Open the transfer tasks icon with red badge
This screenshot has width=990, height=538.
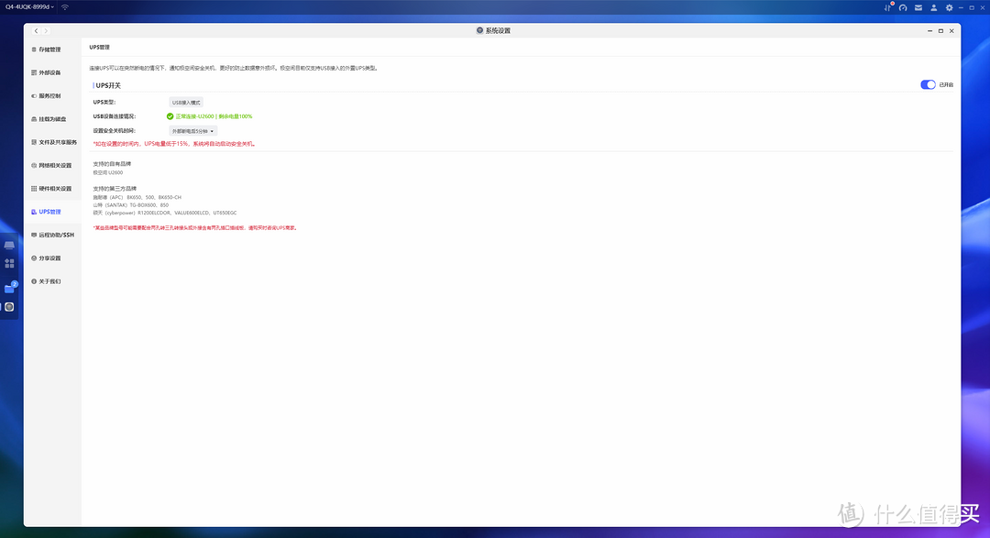coord(889,7)
